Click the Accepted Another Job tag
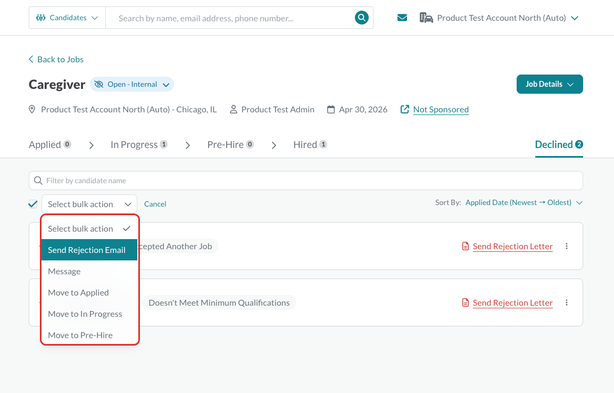Viewport: 614px width, 393px height. point(178,246)
